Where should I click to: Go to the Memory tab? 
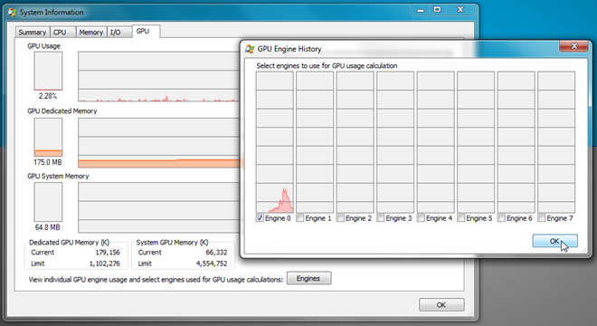click(91, 33)
